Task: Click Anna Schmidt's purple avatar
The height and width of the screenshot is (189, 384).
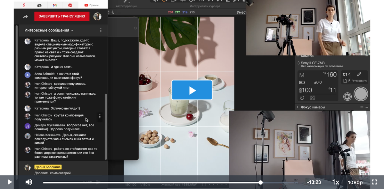Action: [x=28, y=75]
